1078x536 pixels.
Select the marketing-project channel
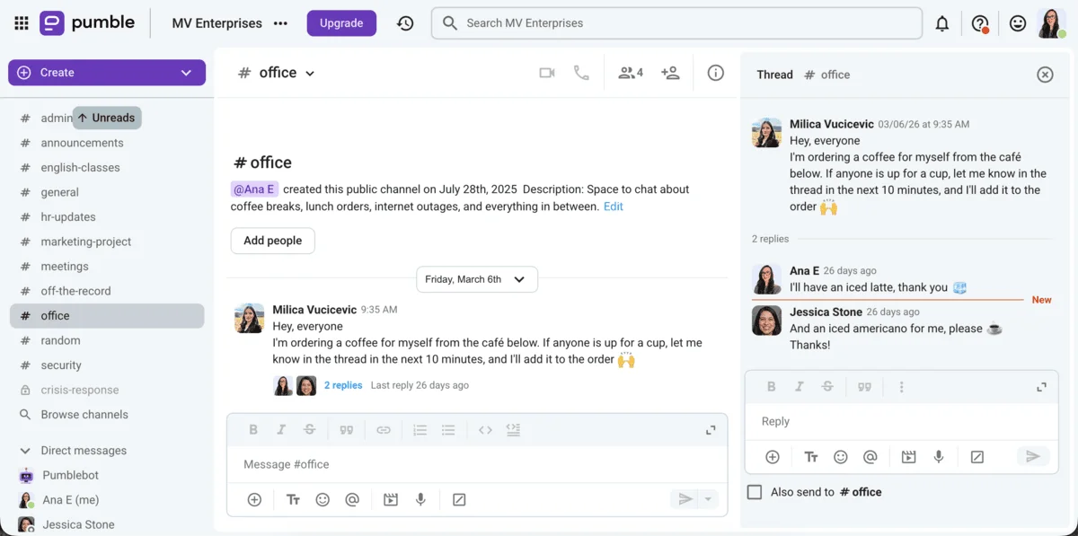click(85, 242)
